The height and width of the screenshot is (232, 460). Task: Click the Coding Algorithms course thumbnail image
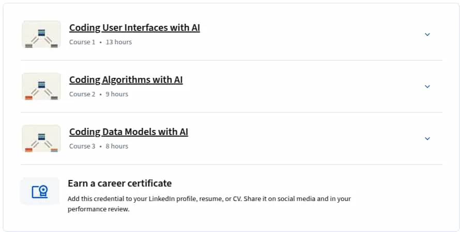pos(41,87)
